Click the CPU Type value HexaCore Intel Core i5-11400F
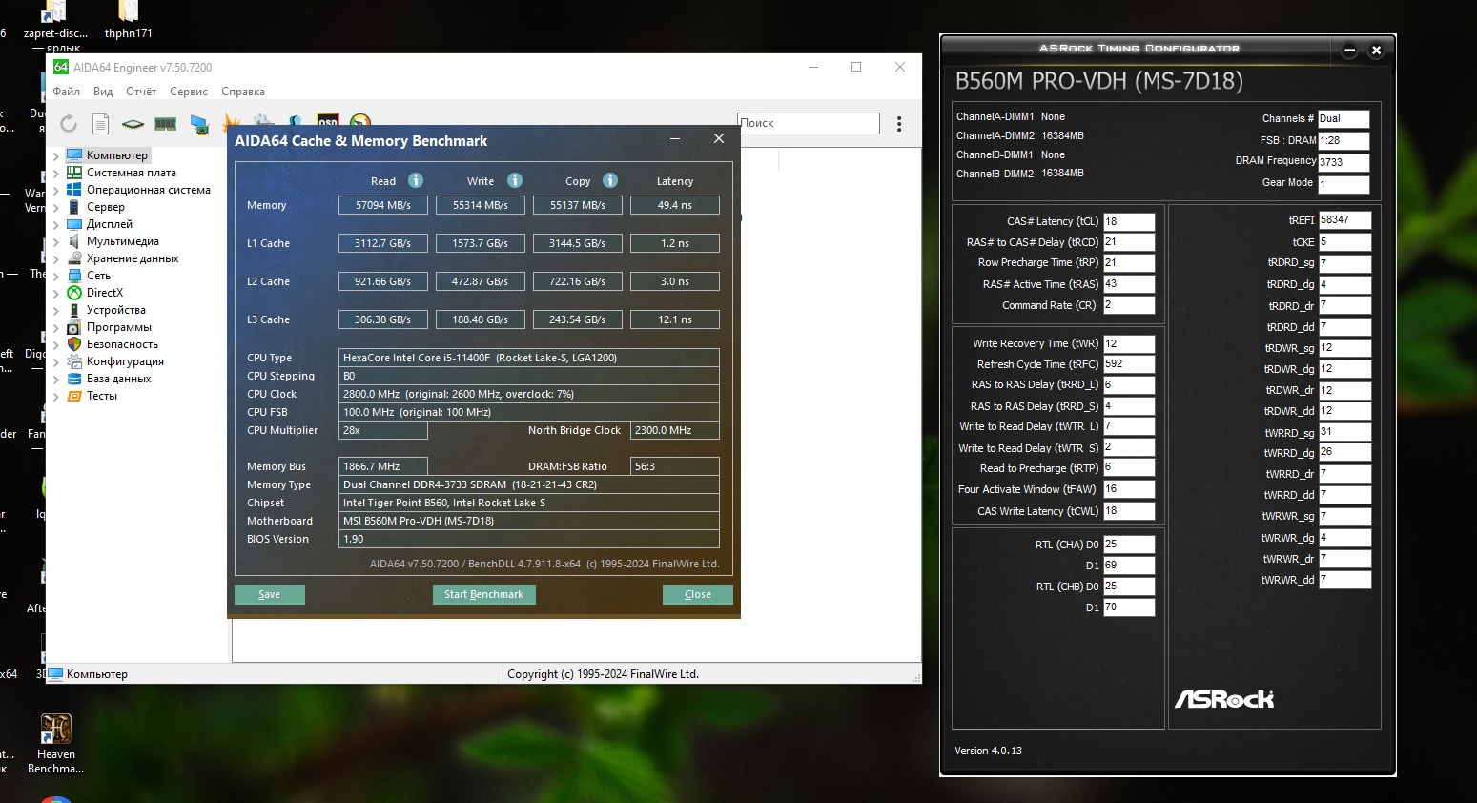 point(529,358)
